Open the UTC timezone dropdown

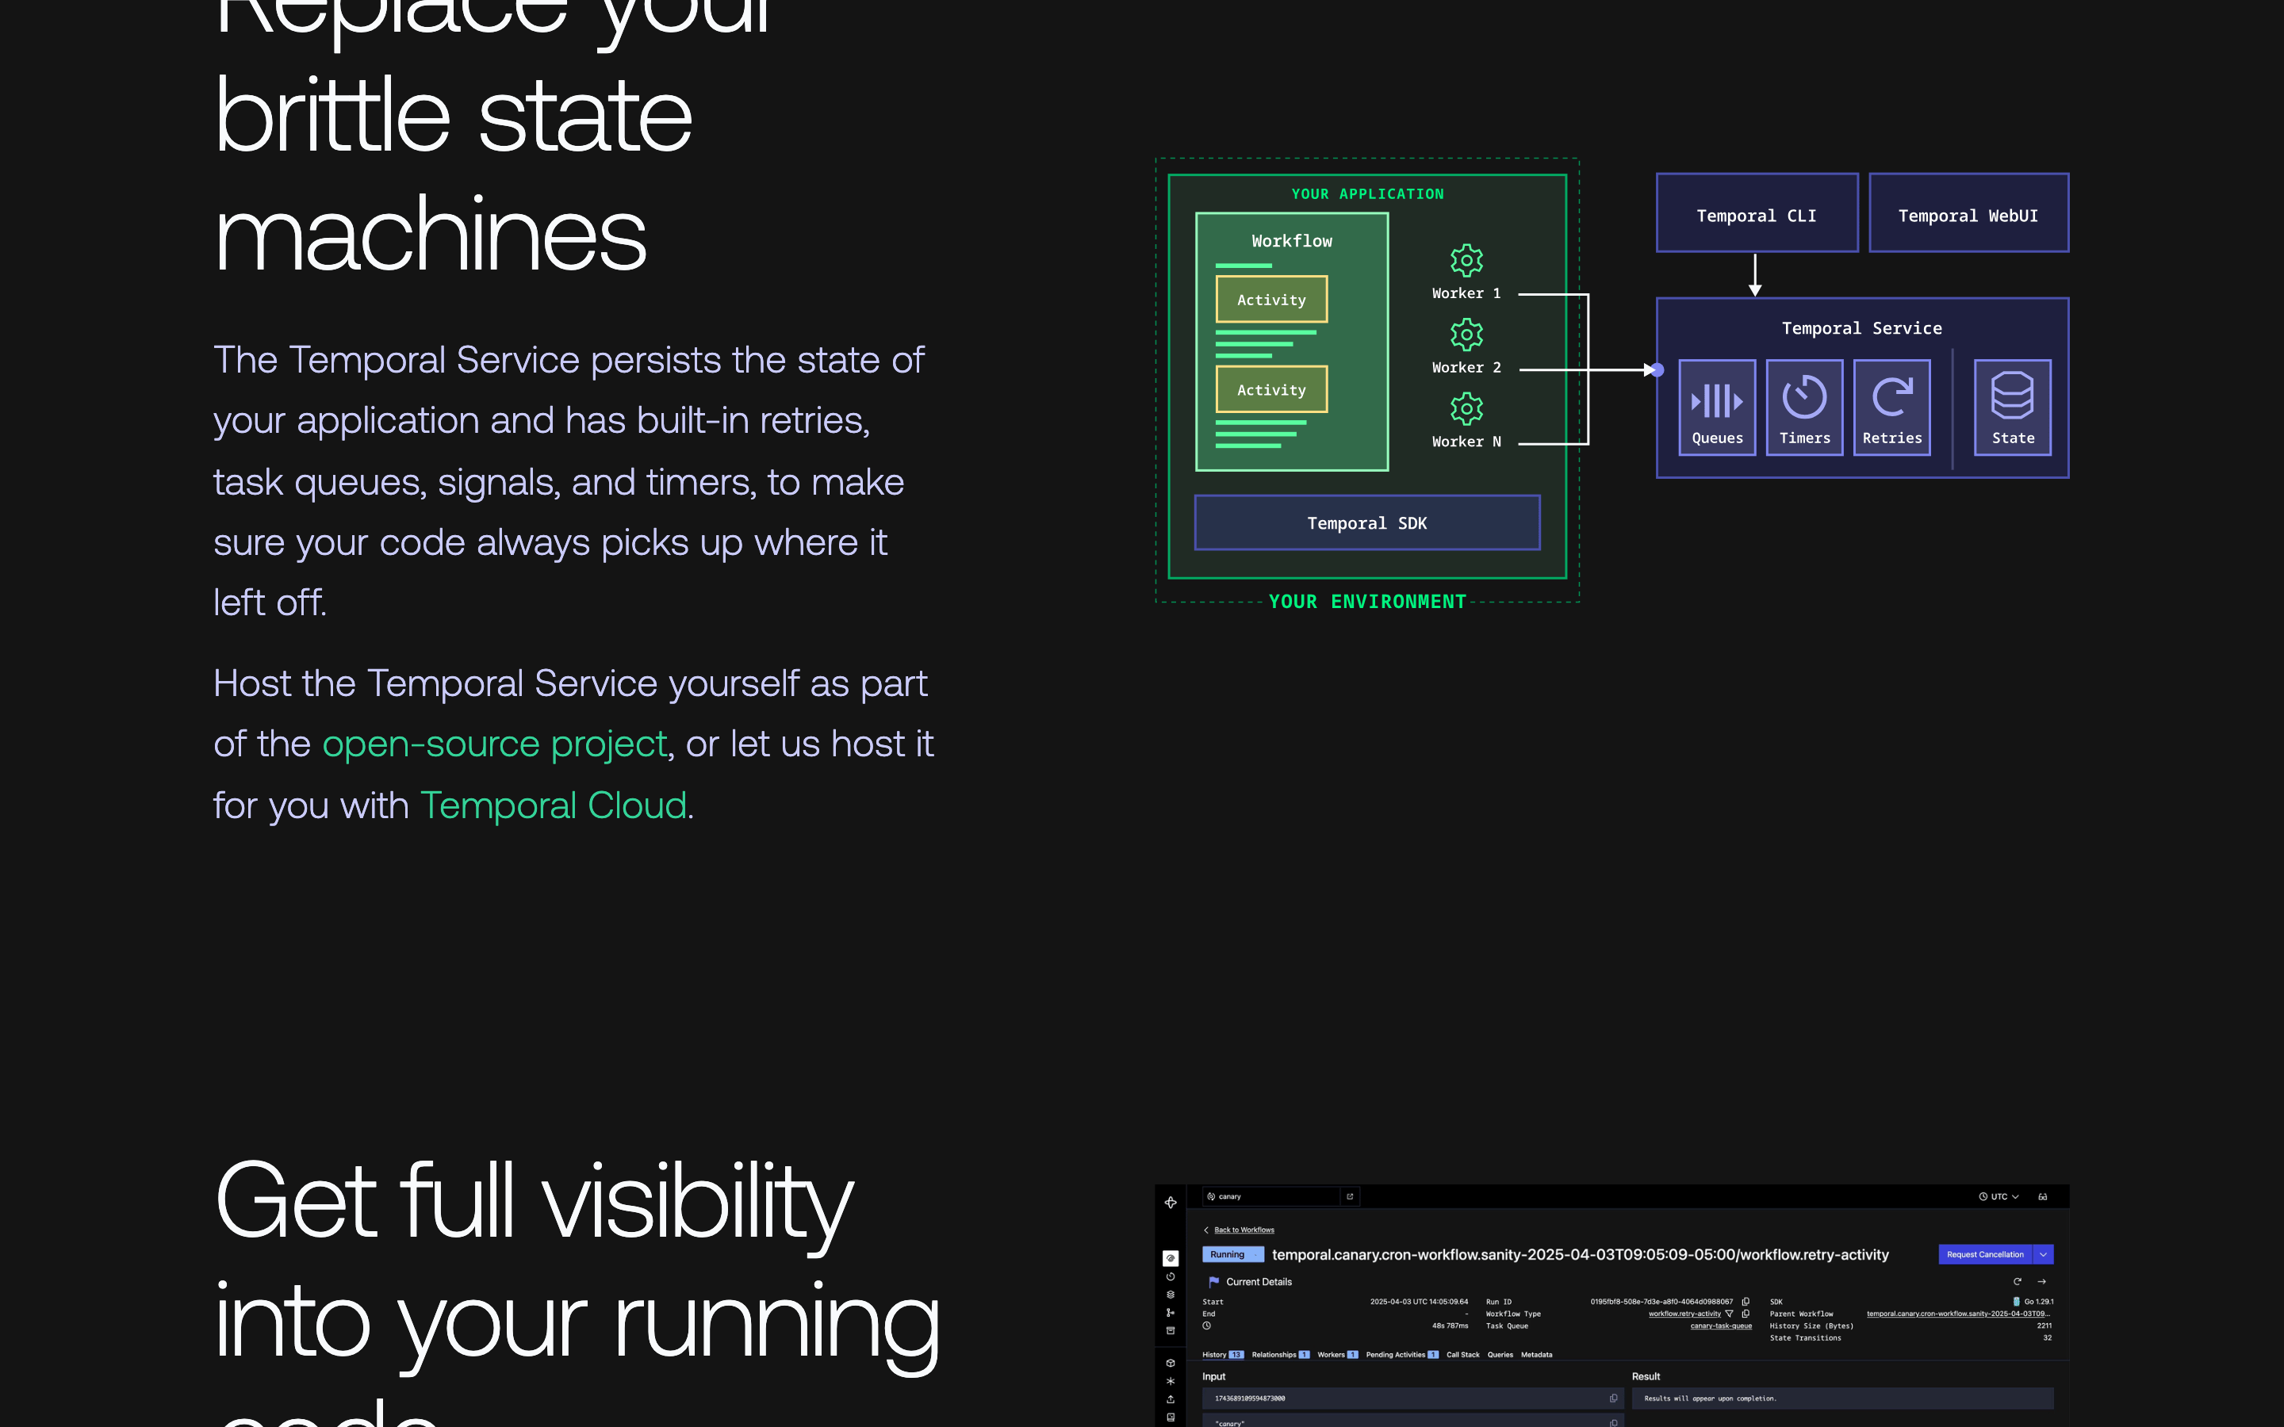pyautogui.click(x=1998, y=1197)
